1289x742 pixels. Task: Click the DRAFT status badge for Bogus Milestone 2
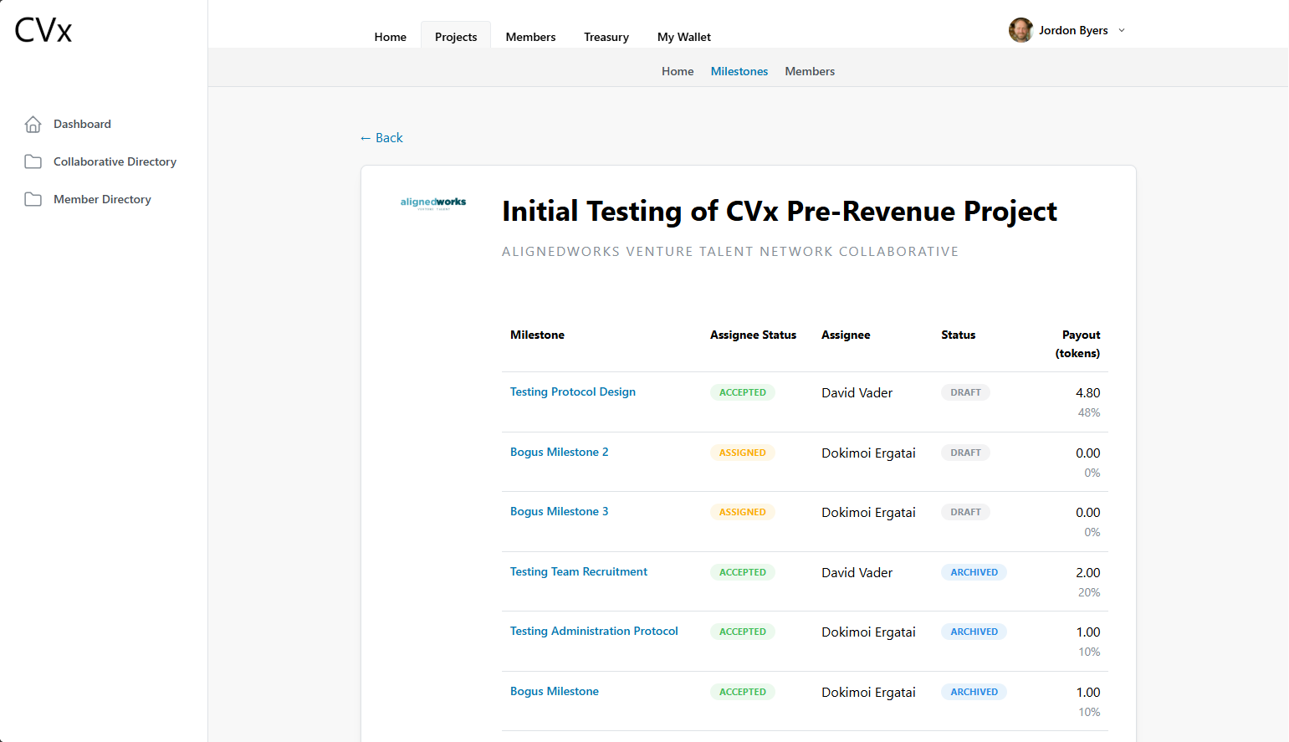(x=965, y=452)
